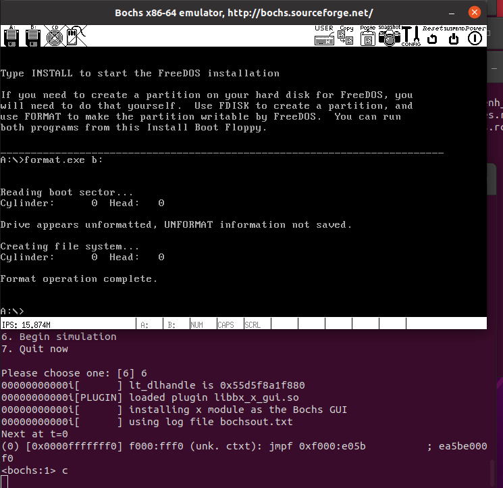Click 'installing x module as the Bochs GUI'
This screenshot has height=488, width=503.
click(238, 410)
